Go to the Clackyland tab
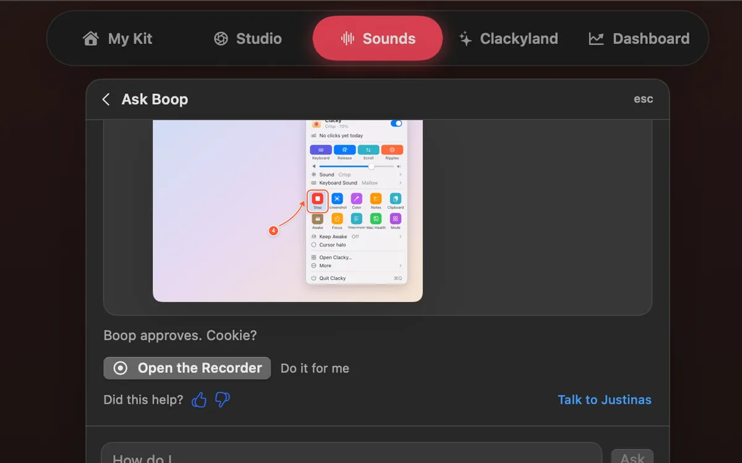742x463 pixels. (x=508, y=39)
